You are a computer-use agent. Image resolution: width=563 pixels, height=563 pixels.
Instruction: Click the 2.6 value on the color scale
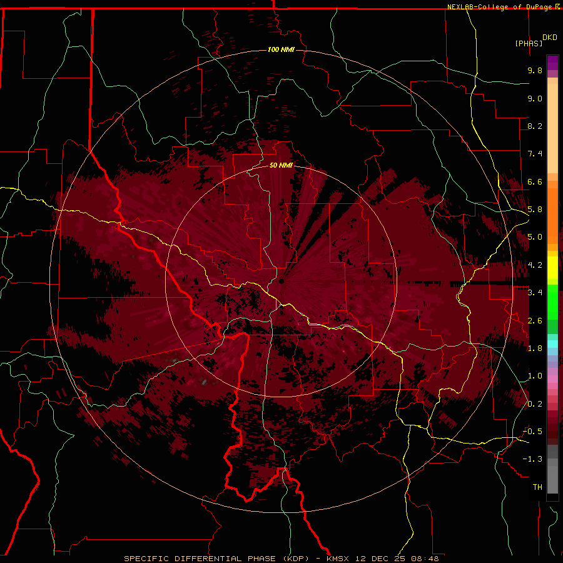pyautogui.click(x=535, y=321)
